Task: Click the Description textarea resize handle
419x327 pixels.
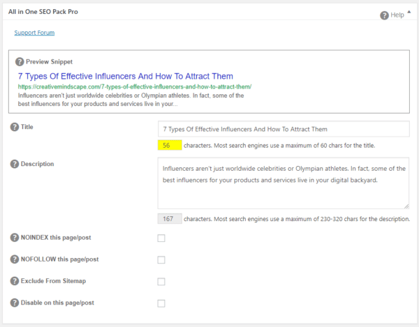Action: point(406,206)
